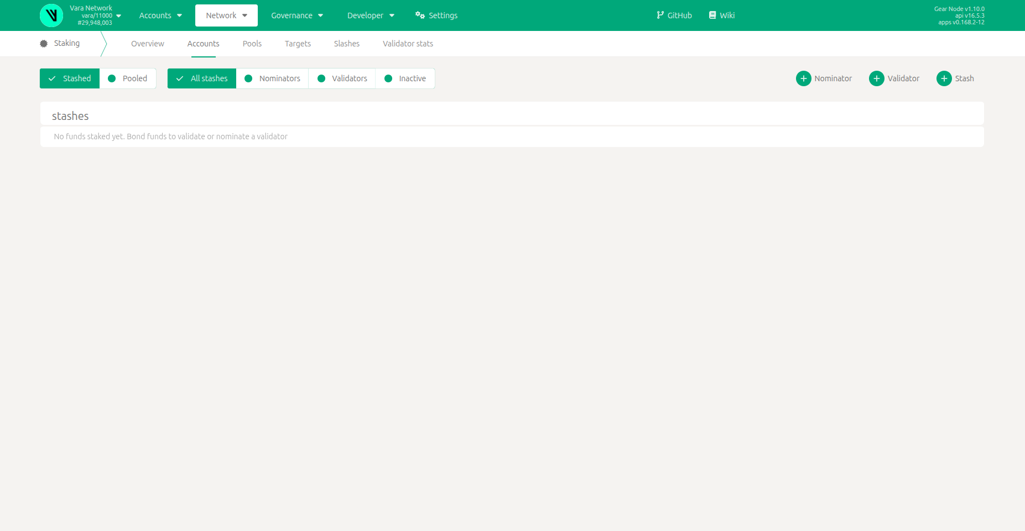Click the plus icon beside Validator
Viewport: 1025px width, 531px height.
[877, 78]
